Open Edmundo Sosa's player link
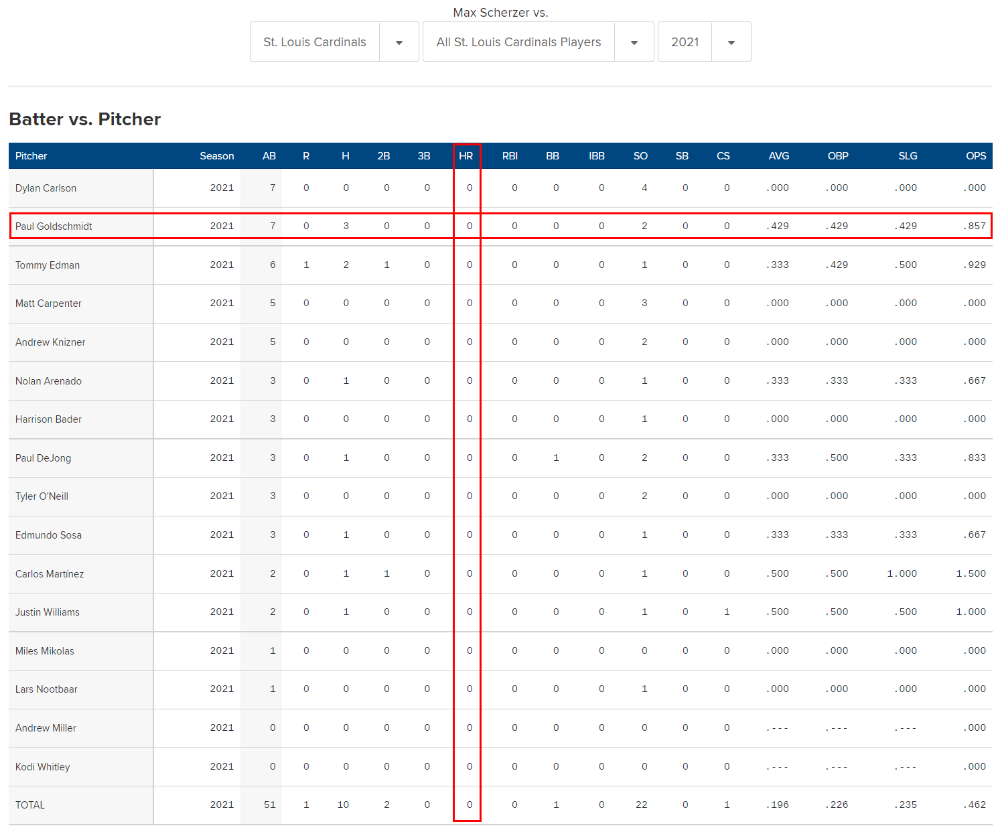The width and height of the screenshot is (998, 834). point(48,535)
